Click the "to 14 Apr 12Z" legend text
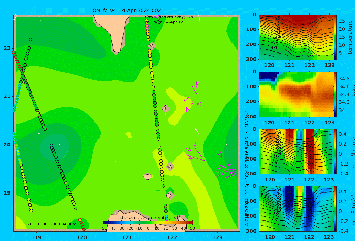 pos(172,22)
